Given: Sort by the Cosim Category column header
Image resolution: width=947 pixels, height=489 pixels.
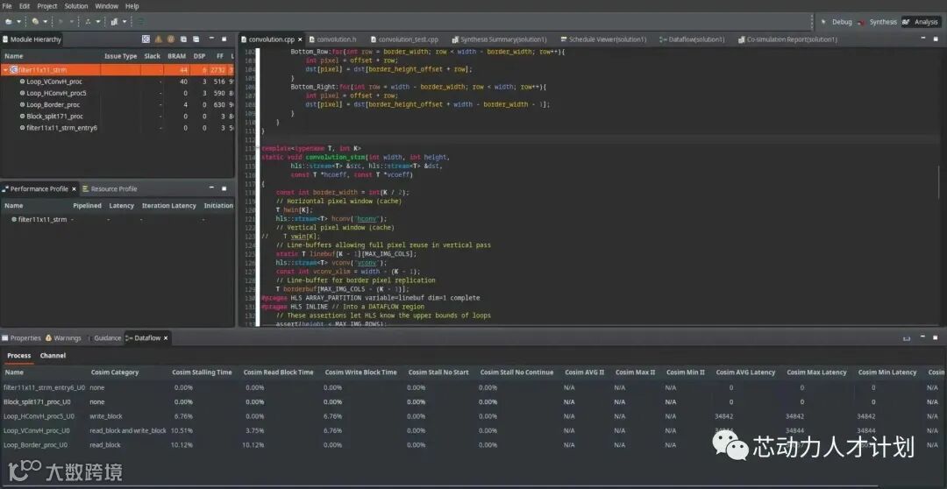Looking at the screenshot, I should [x=115, y=372].
